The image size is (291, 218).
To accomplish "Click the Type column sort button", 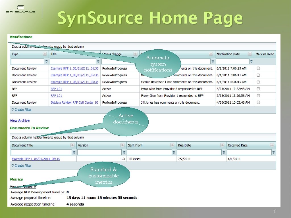I will [45, 54].
